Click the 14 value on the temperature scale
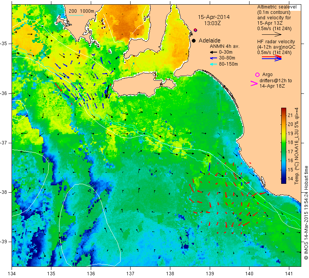The image size is (309, 278). coord(290,179)
